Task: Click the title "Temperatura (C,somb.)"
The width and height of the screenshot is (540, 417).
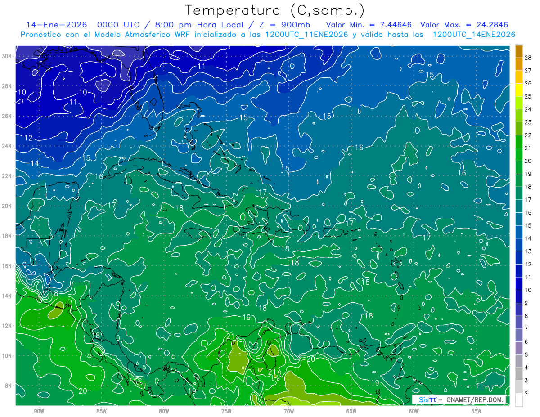Action: click(x=275, y=10)
